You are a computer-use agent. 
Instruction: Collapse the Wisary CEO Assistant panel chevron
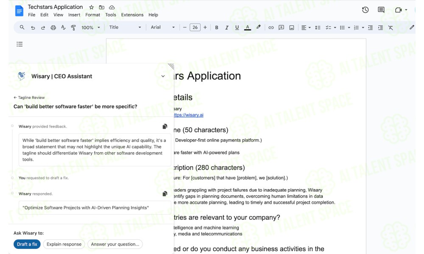(163, 76)
